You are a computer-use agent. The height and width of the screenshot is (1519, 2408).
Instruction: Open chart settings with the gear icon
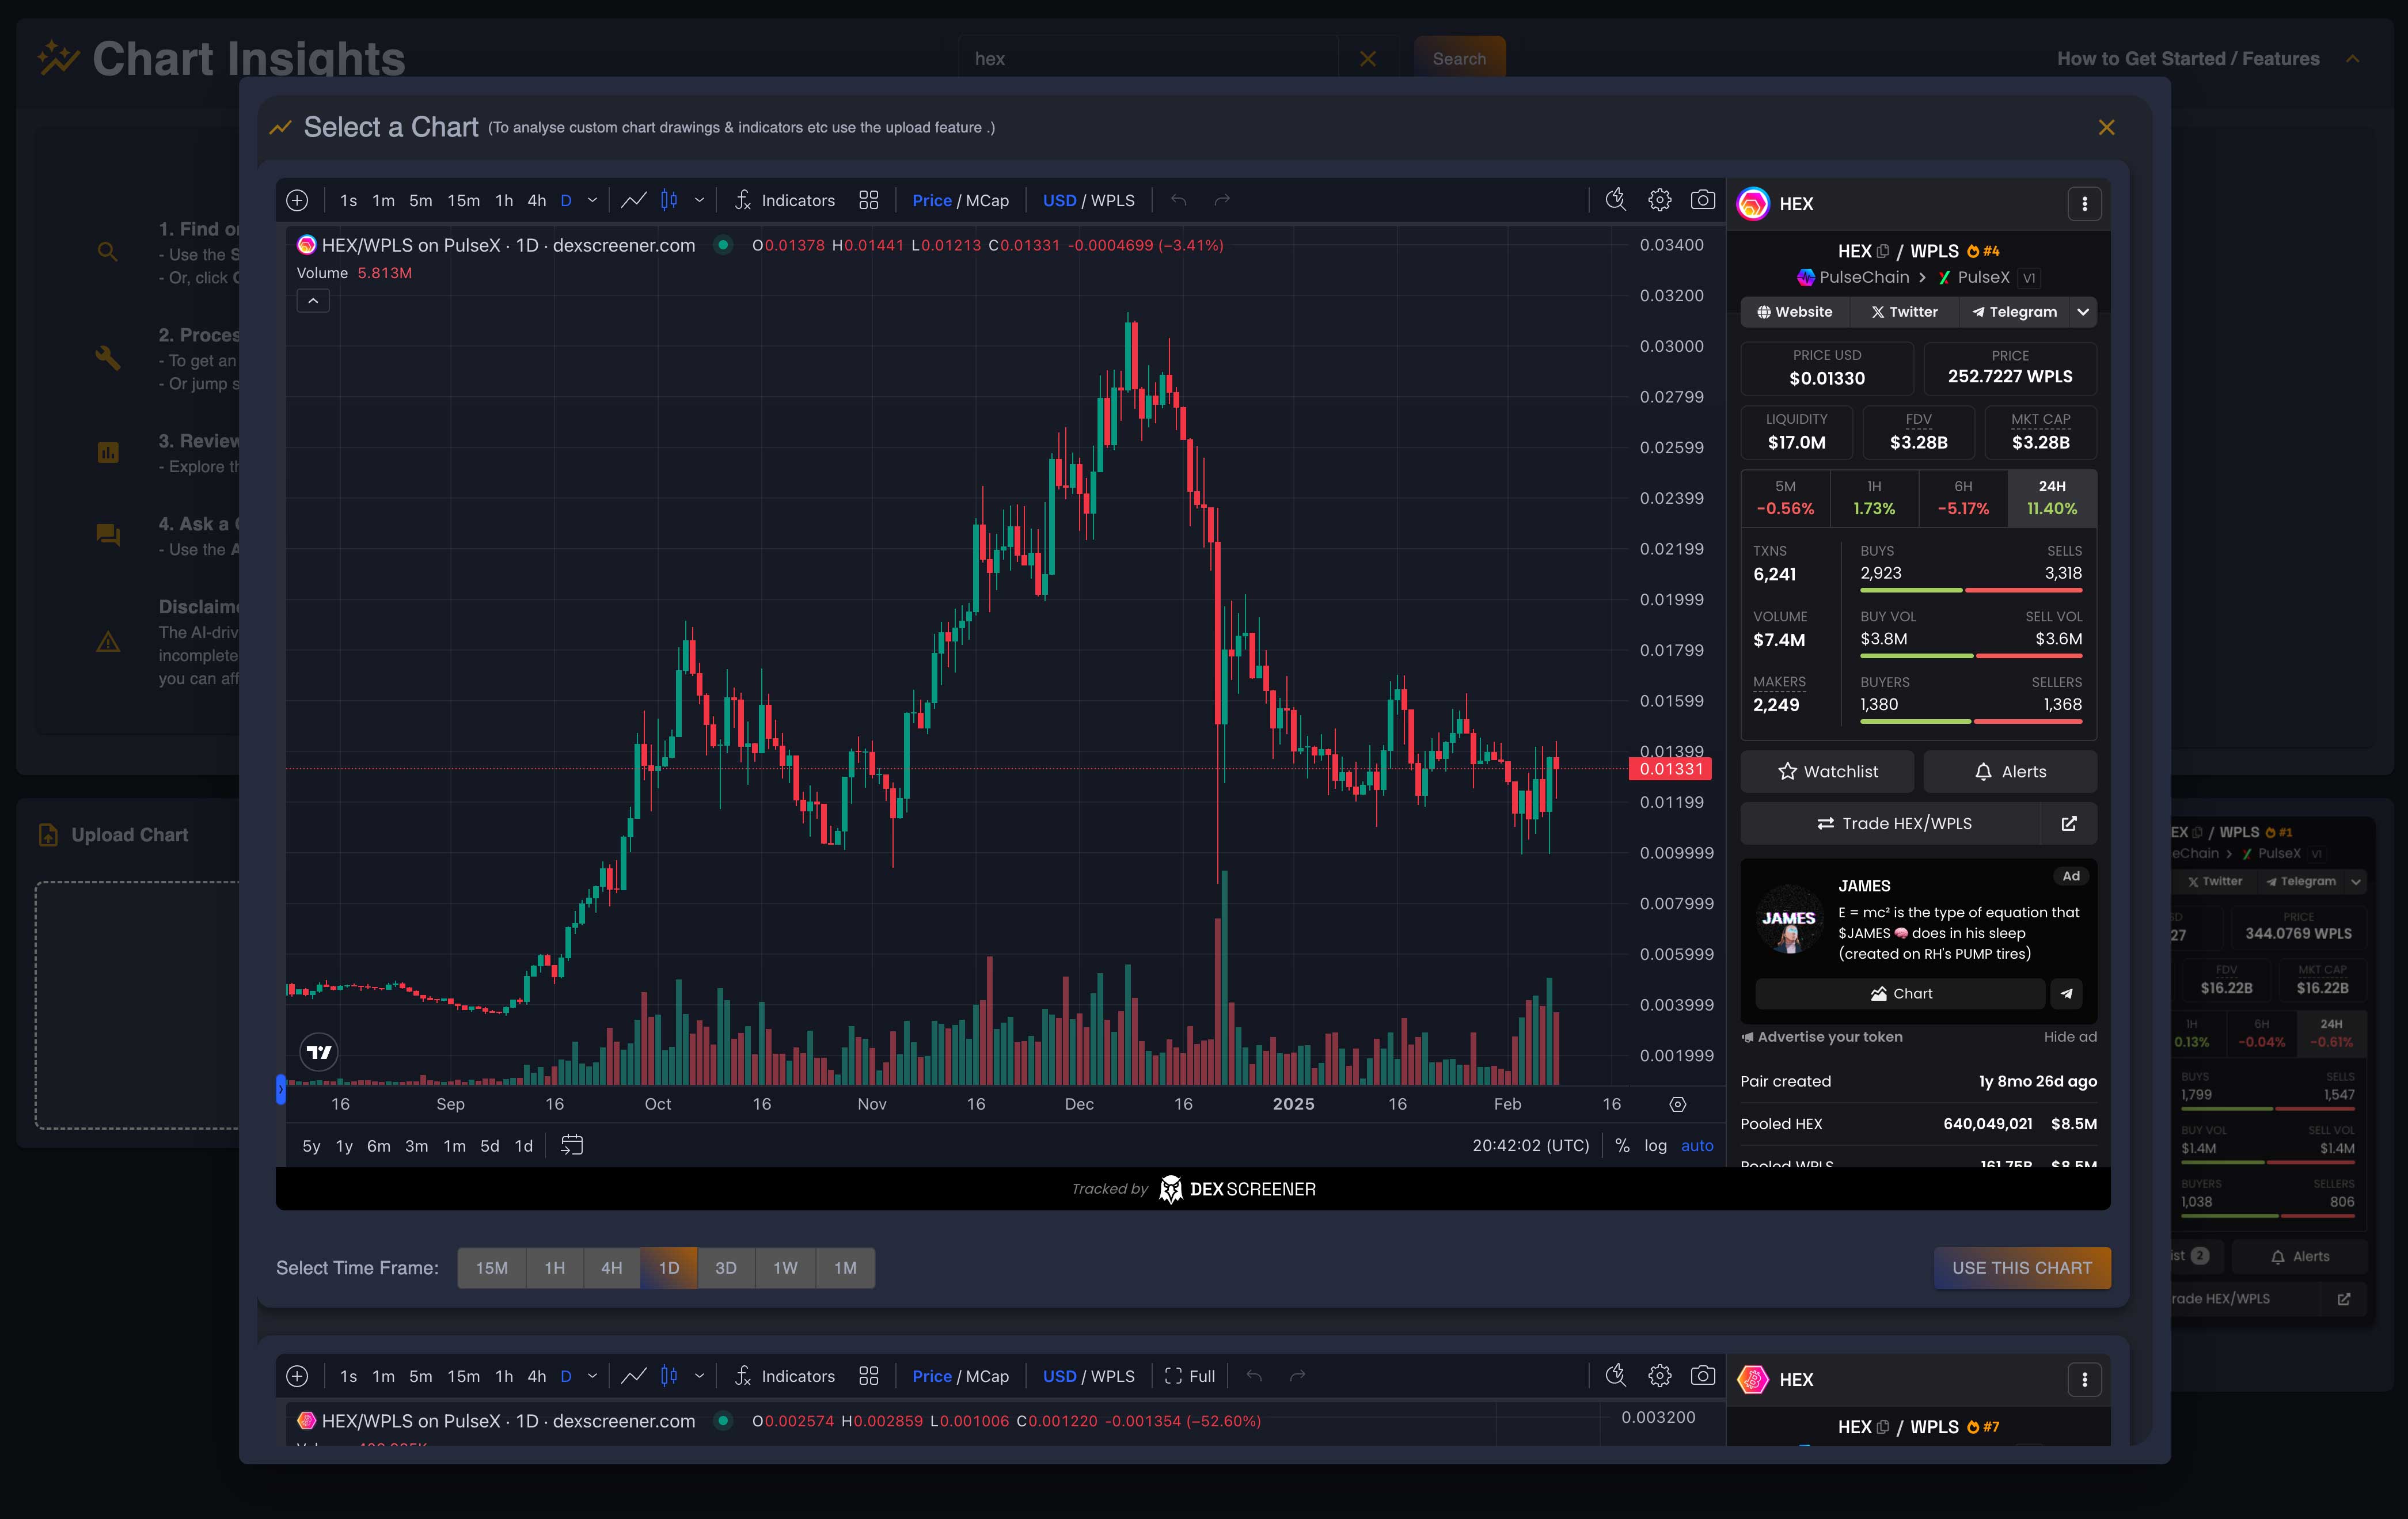point(1659,200)
